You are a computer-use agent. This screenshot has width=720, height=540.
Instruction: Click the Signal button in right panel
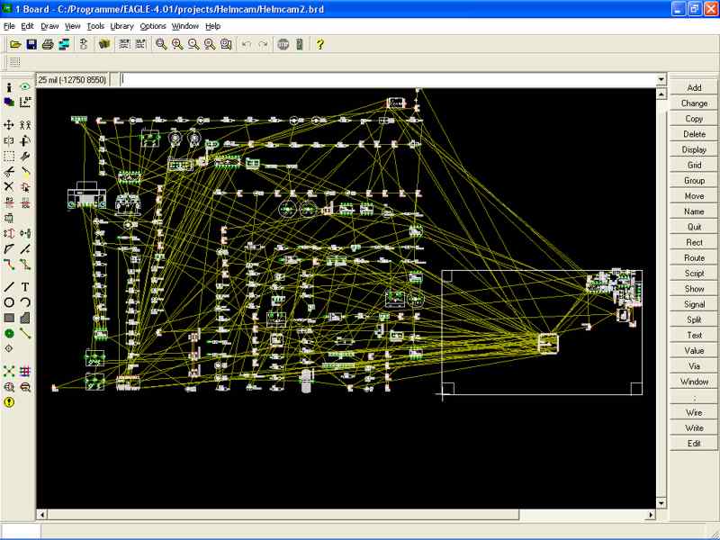point(693,304)
